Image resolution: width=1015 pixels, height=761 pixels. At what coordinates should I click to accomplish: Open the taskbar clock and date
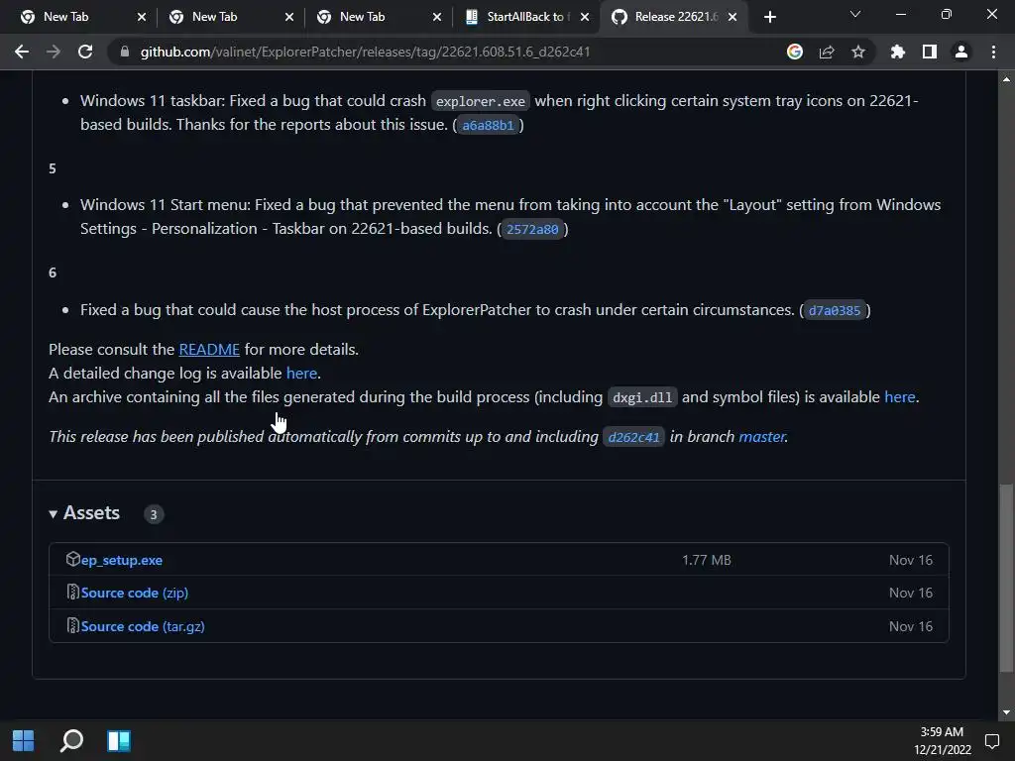coord(942,741)
